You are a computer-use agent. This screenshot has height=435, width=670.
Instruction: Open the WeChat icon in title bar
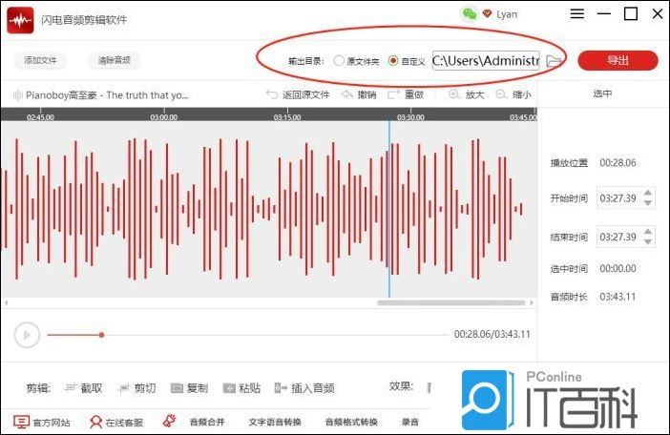point(470,14)
